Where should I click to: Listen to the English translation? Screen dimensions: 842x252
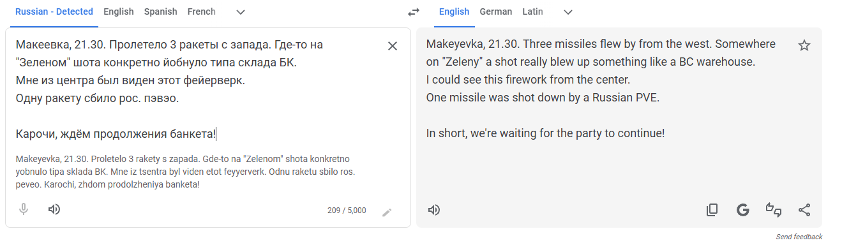point(434,210)
